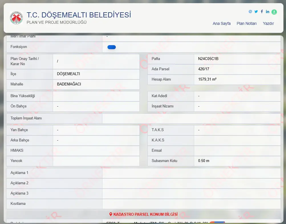The width and height of the screenshot is (286, 224).
Task: Click the Döşemealtı Belediyesi logo emblem
Action: coord(17,18)
